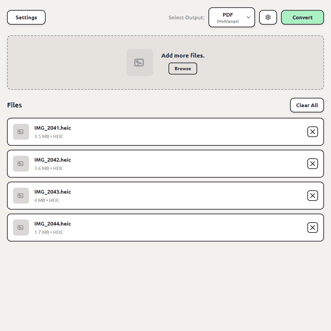Clear All files from the list
331x331 pixels.
click(307, 105)
